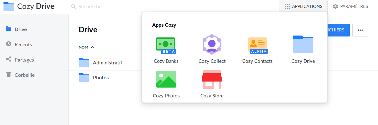Open the Cozy Photos app icon
Screen dimensions: 378x125
click(166, 79)
